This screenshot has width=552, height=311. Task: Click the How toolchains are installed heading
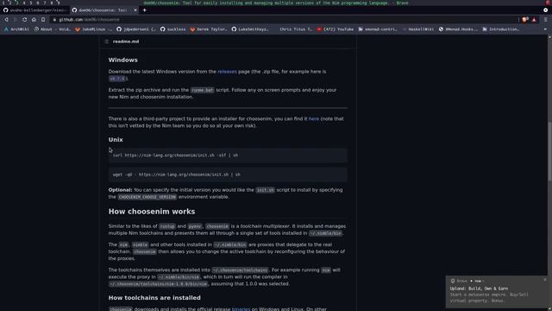pyautogui.click(x=154, y=298)
